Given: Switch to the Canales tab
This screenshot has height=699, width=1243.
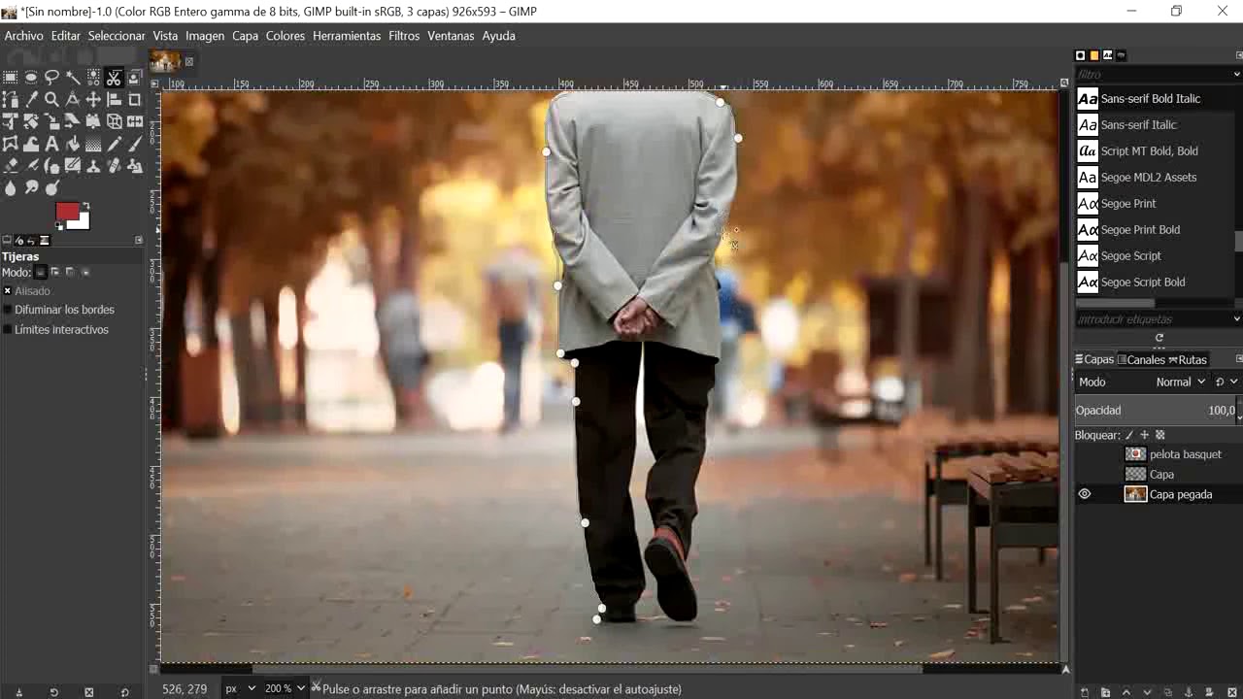Looking at the screenshot, I should click(1140, 359).
